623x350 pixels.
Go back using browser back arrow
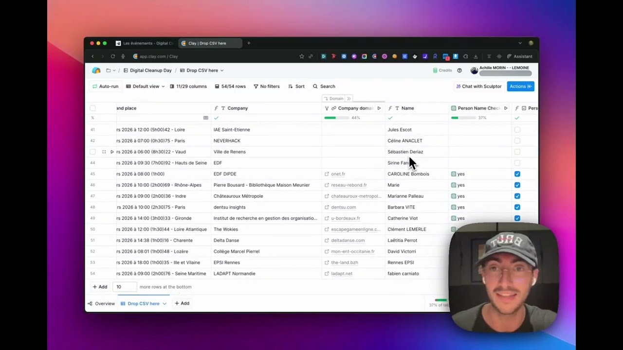pos(92,56)
